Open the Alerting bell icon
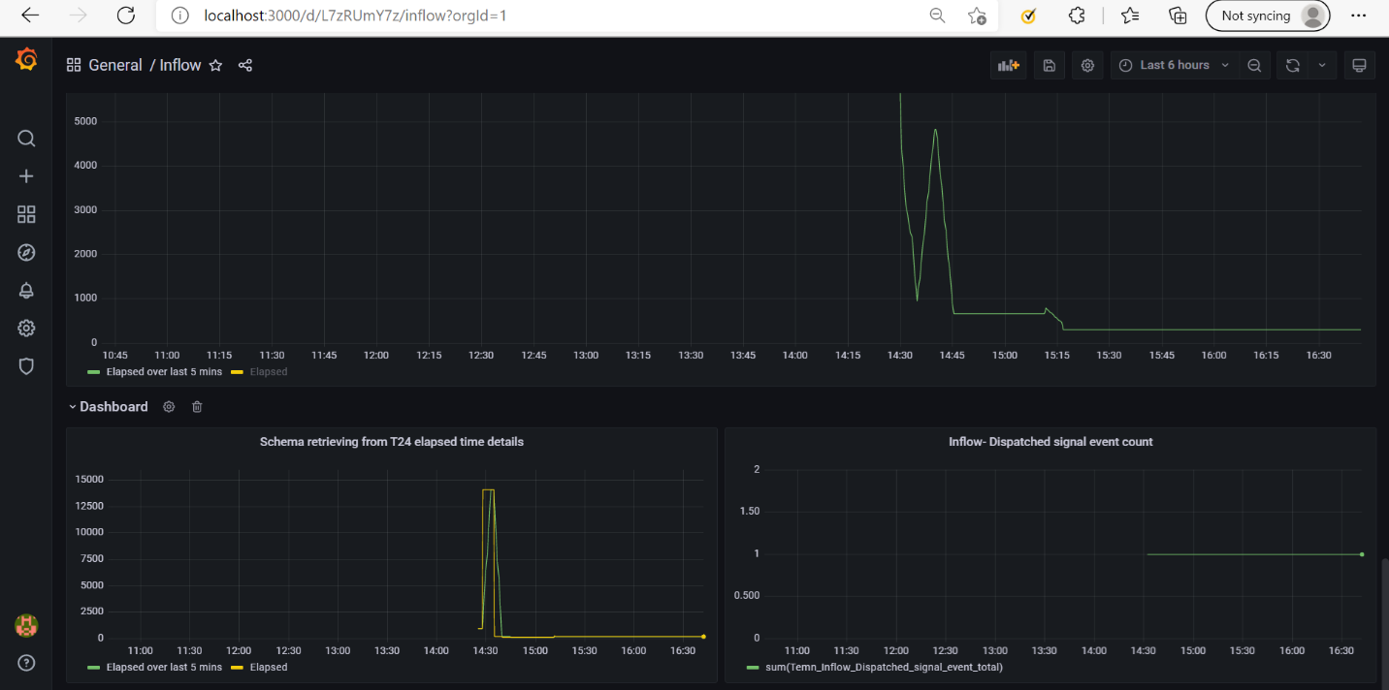This screenshot has width=1389, height=690. pos(26,291)
